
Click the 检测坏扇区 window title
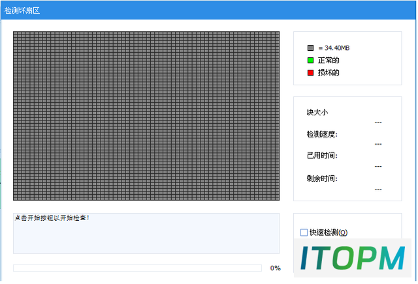pos(22,10)
